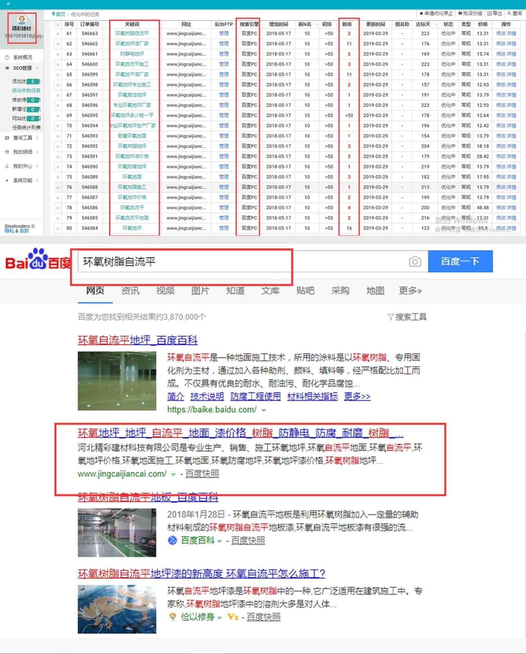Click the 搜索工具 filter funnel icon
The image size is (526, 654).
(390, 317)
